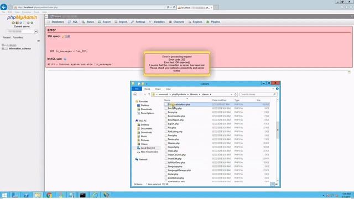Open the Status tab
The width and height of the screenshot is (354, 199).
[x=88, y=22]
